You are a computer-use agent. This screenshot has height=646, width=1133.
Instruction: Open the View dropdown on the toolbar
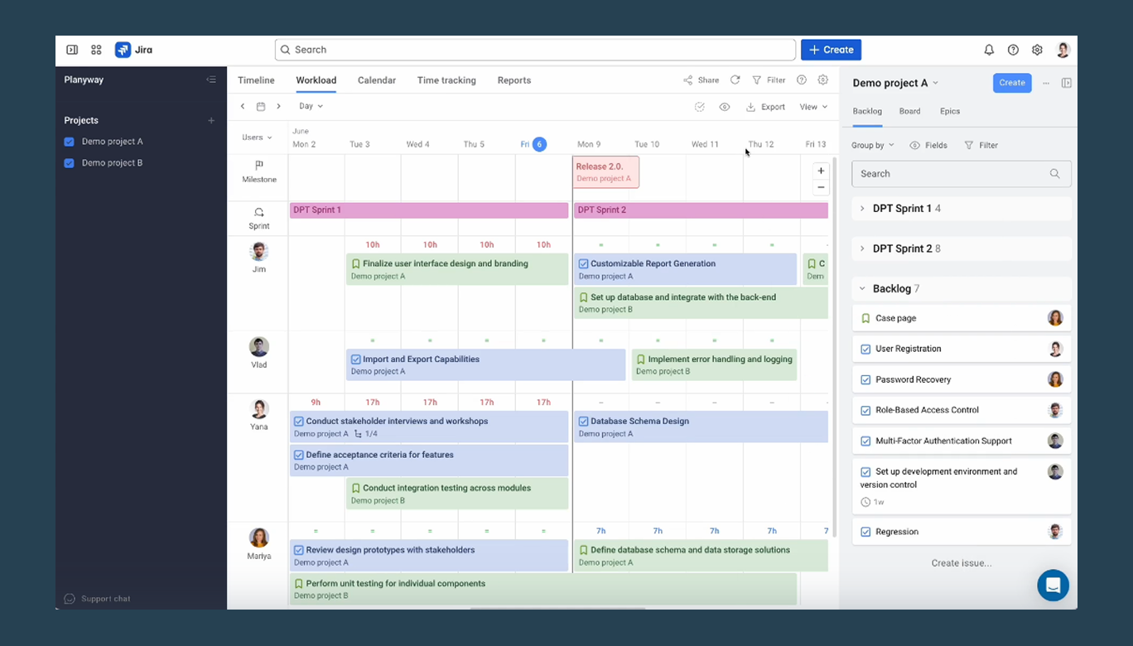[x=812, y=106]
